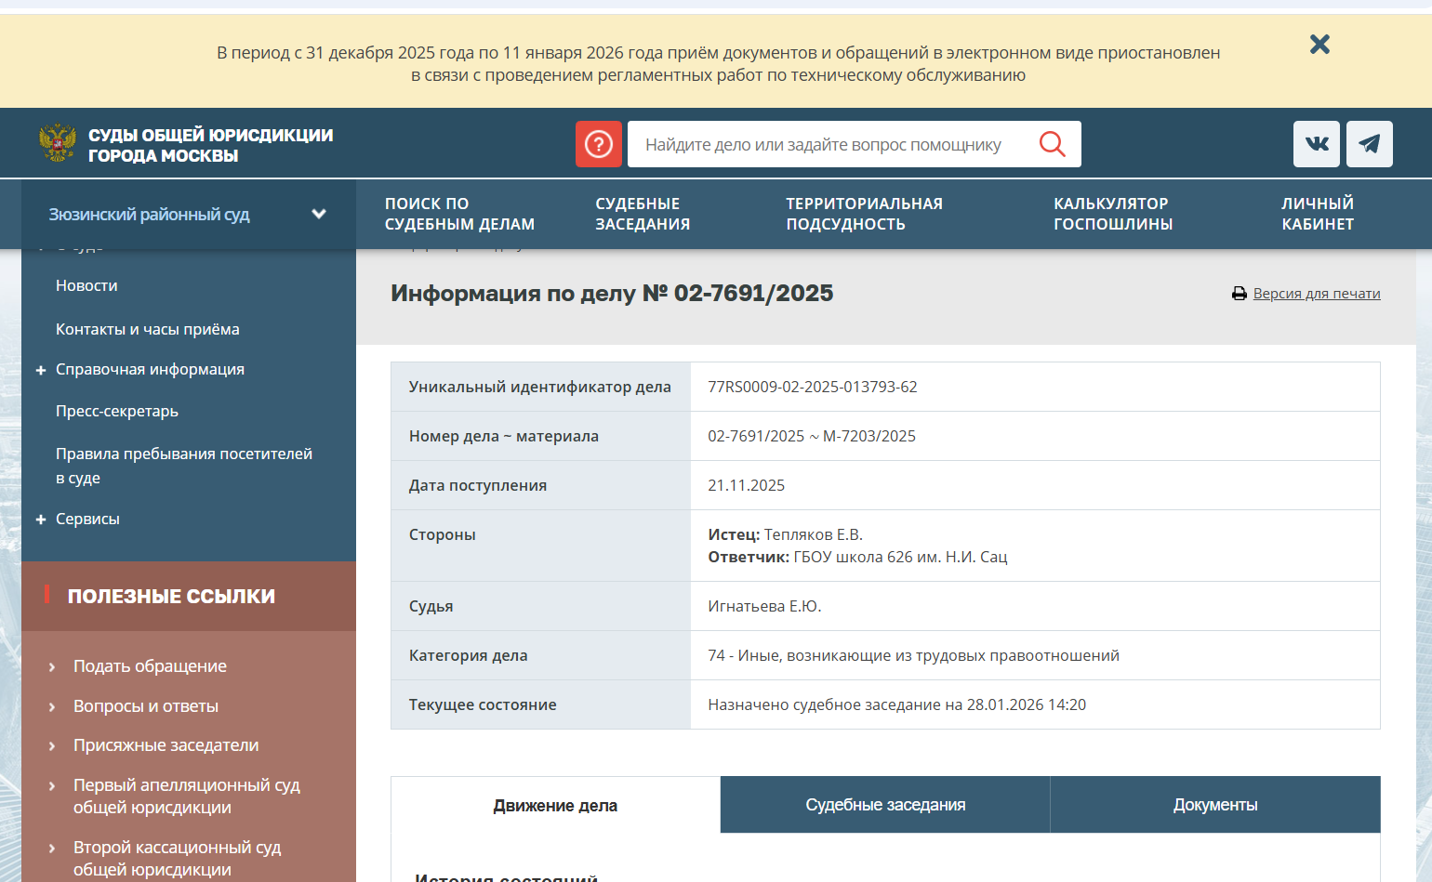Close the yellow maintenance notice banner
This screenshot has width=1432, height=882.
tap(1319, 45)
